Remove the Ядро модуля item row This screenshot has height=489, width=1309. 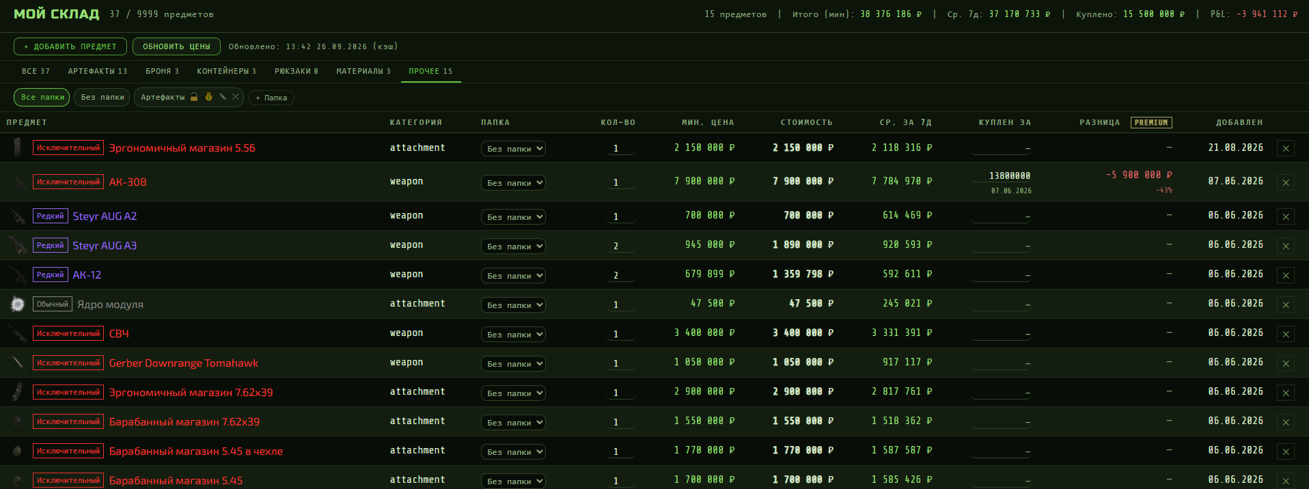pyautogui.click(x=1286, y=305)
